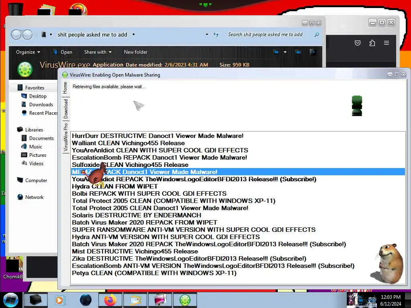Click the media player taskbar icon
This screenshot has height=308, width=411.
[x=59, y=300]
